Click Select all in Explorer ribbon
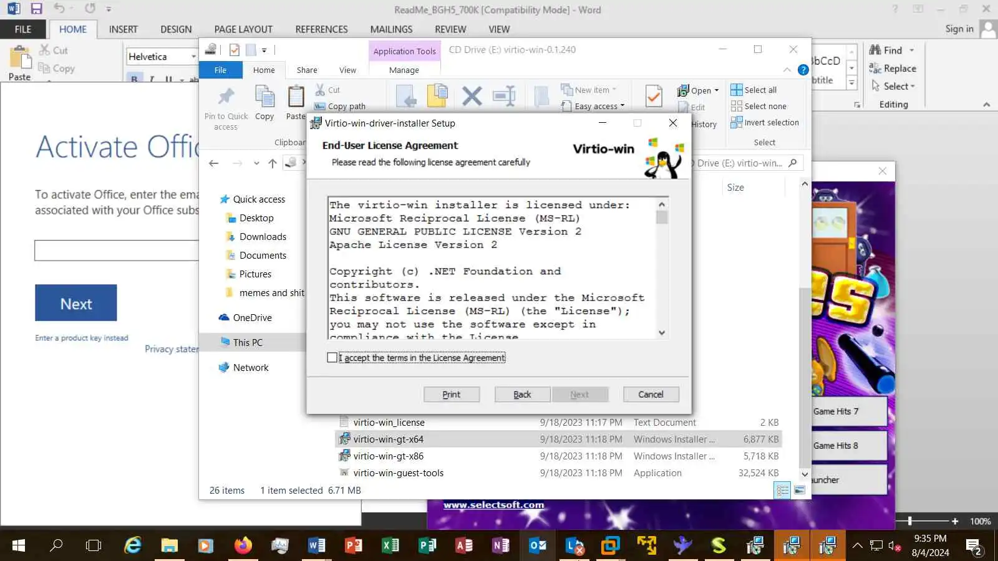The width and height of the screenshot is (998, 561). point(753,90)
